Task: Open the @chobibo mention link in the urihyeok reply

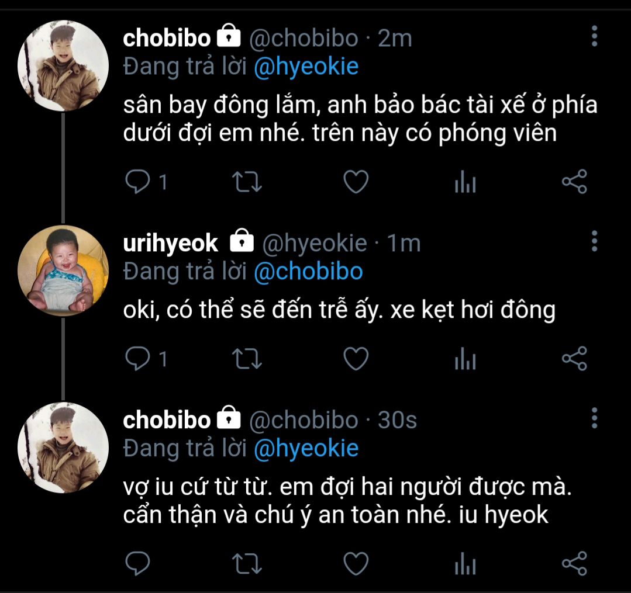Action: [x=308, y=272]
